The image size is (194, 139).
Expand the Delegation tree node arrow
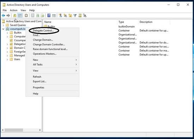click(7, 44)
